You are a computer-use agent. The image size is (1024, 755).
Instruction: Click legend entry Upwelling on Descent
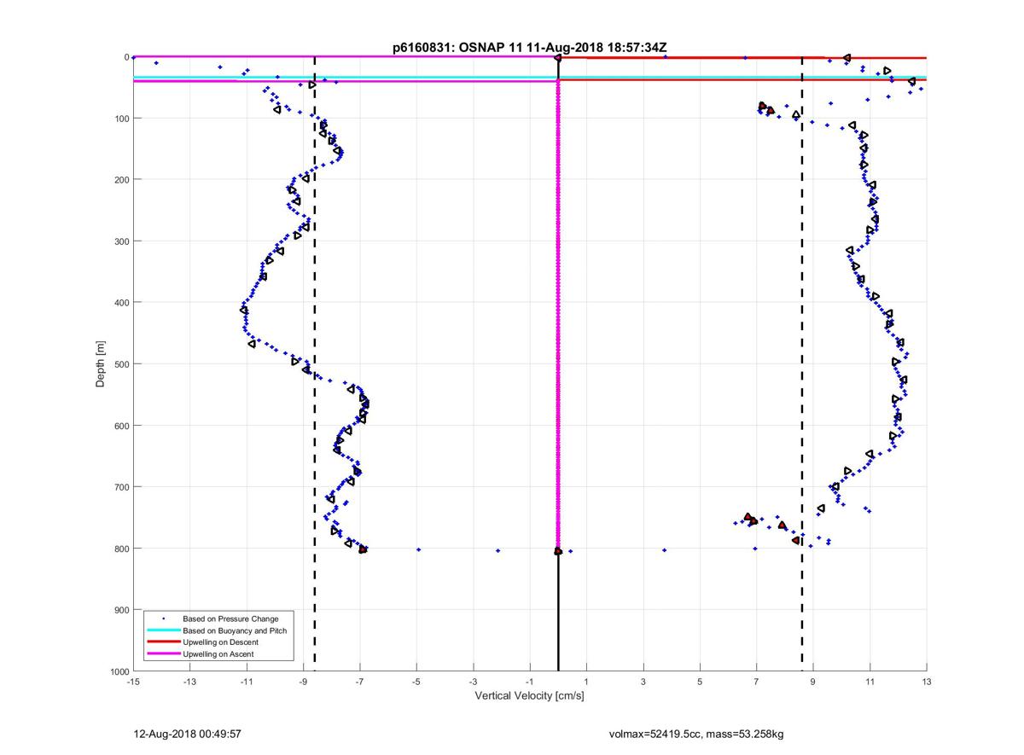pos(220,642)
